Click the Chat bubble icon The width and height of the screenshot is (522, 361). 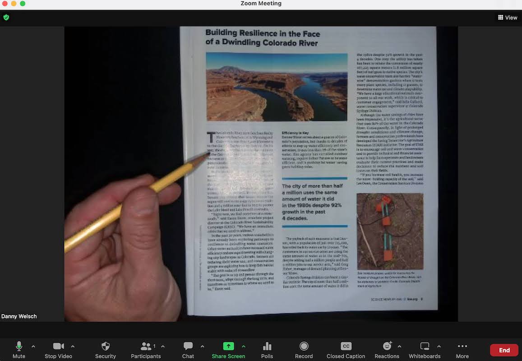pyautogui.click(x=188, y=346)
